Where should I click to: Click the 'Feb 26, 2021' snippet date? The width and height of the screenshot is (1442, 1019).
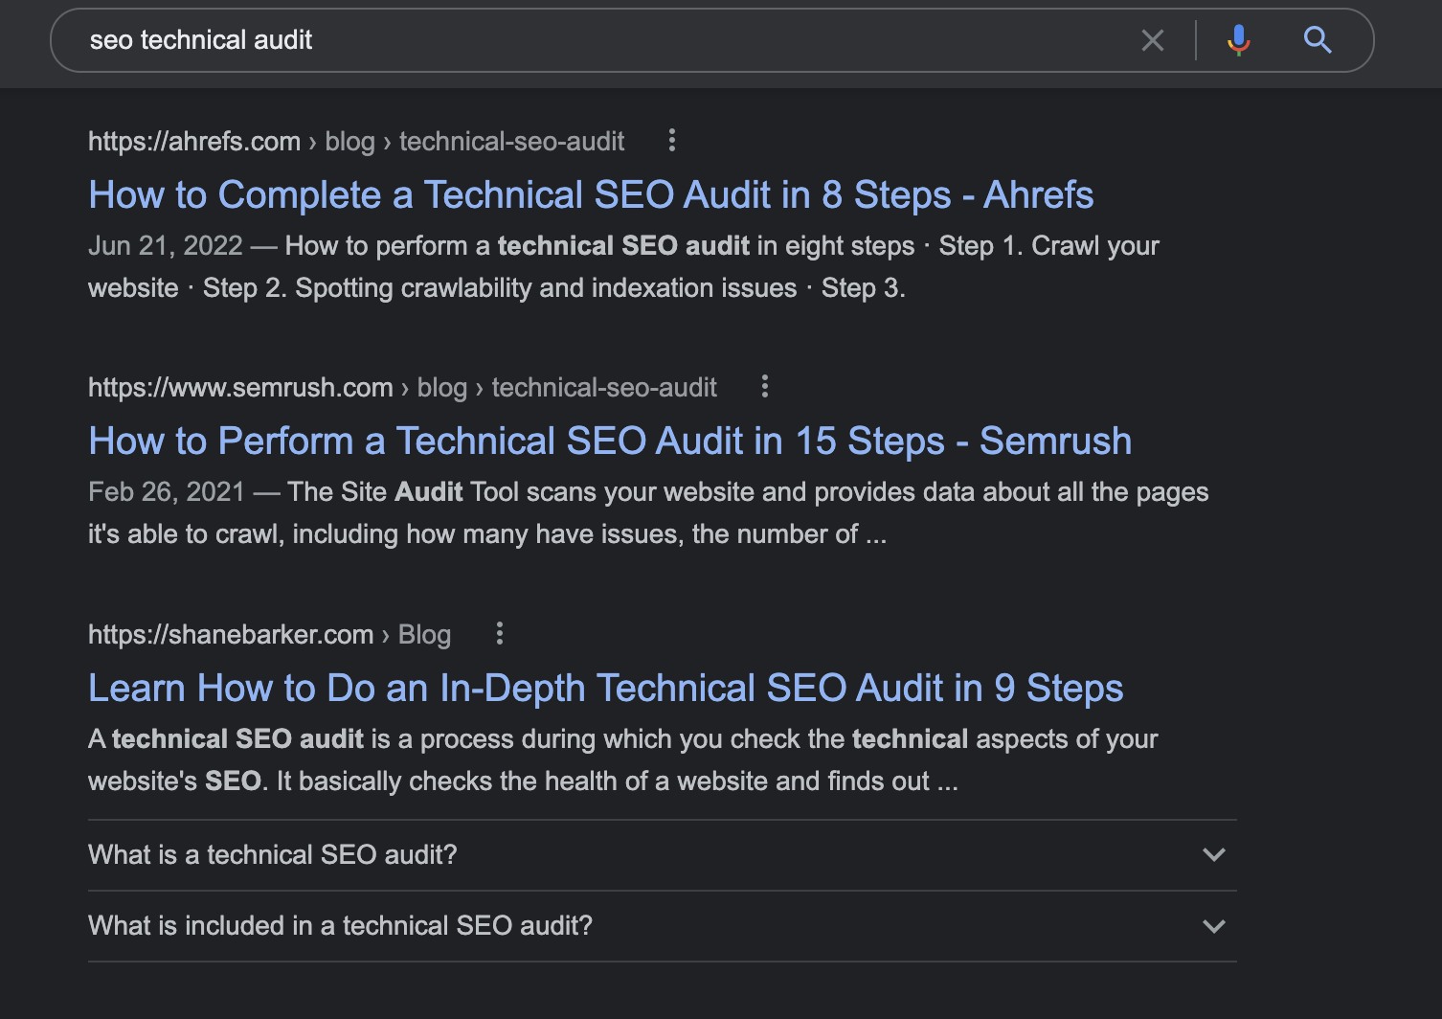tap(167, 492)
